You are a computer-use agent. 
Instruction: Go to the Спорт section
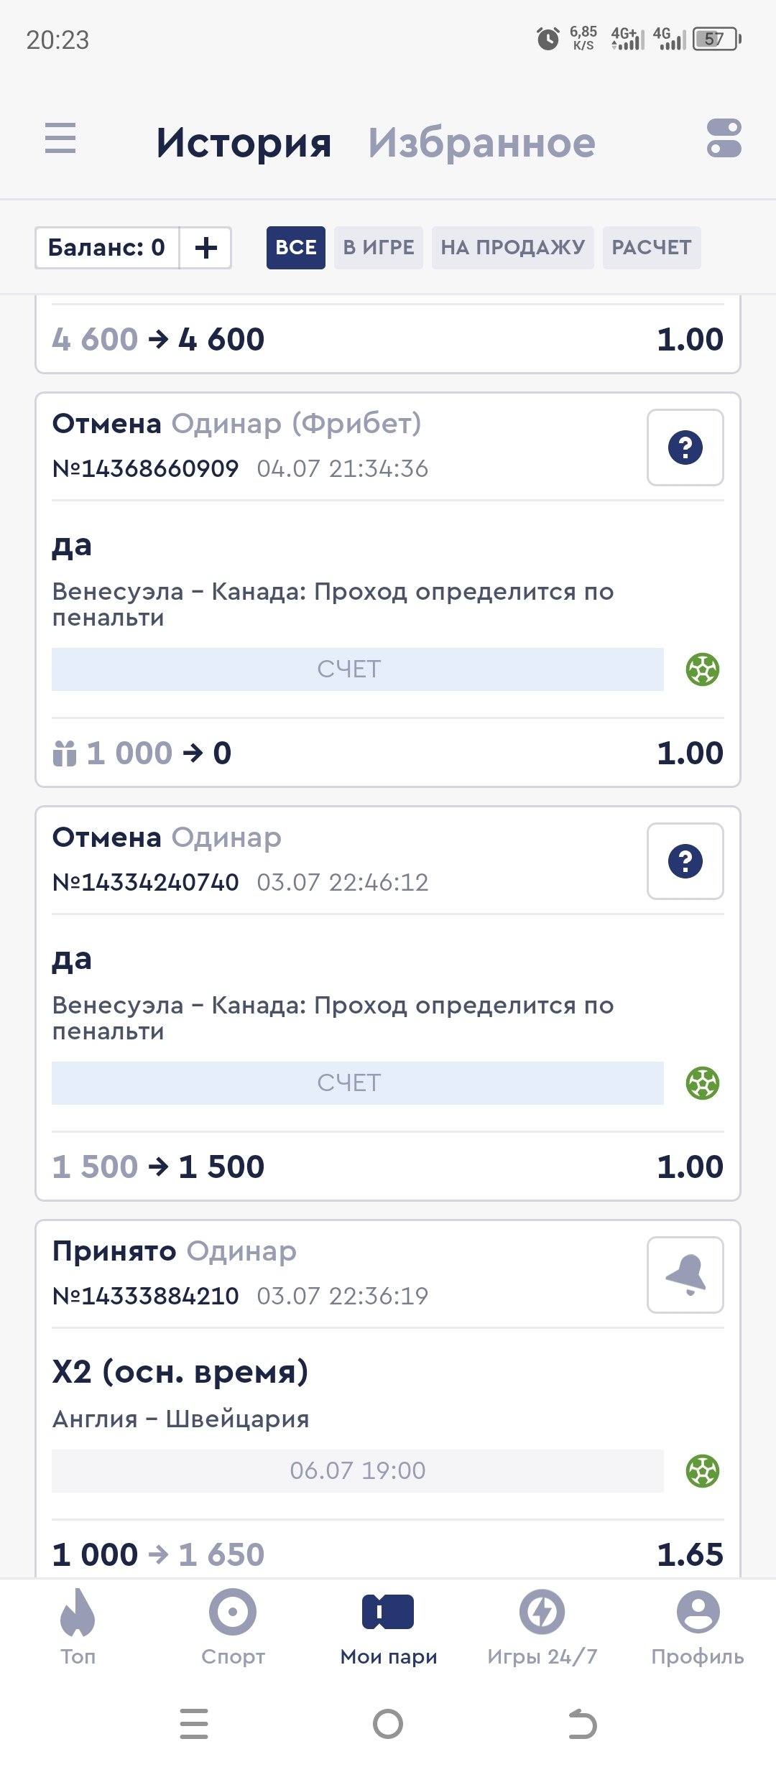click(233, 1626)
